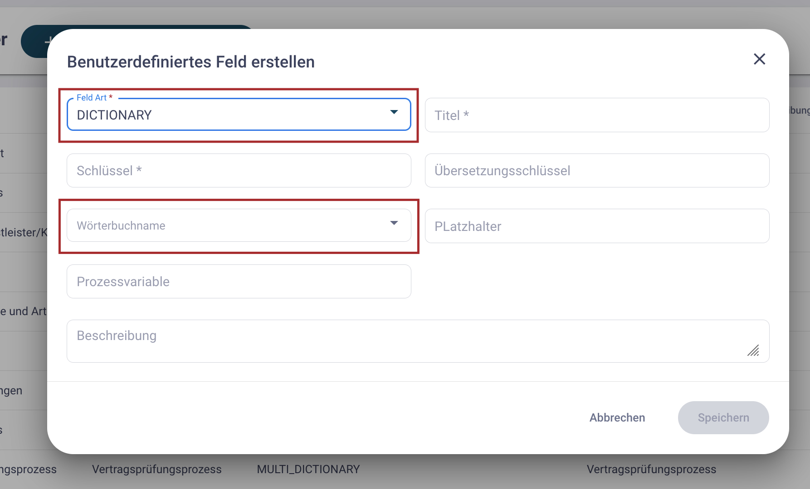The height and width of the screenshot is (489, 810).
Task: Focus the PLatzhalter input field
Action: 597,226
